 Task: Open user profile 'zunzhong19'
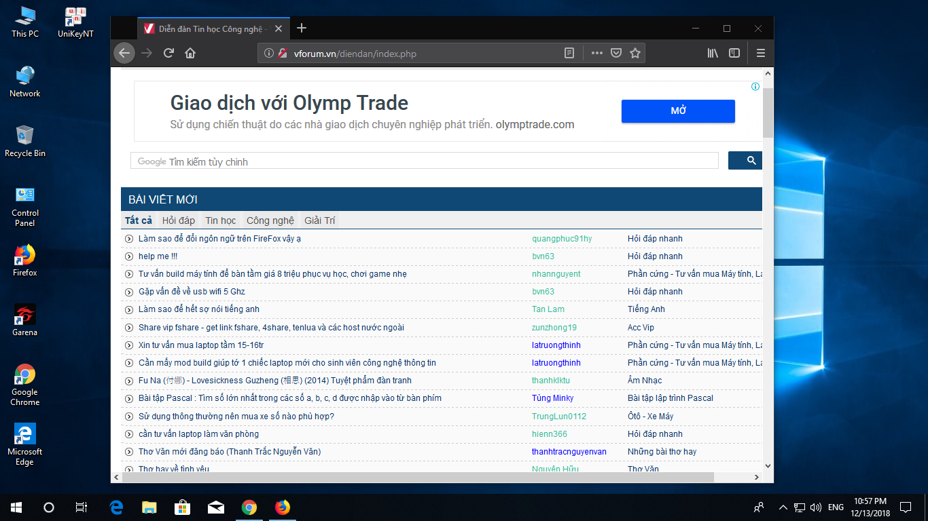(554, 328)
